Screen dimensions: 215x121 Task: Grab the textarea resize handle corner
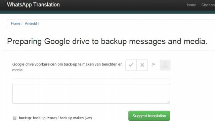[168, 102]
